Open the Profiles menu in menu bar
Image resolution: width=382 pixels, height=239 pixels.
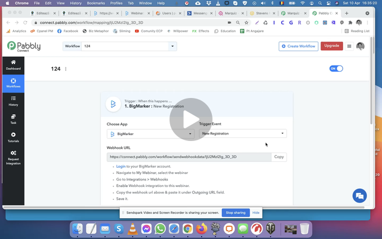point(116,3)
